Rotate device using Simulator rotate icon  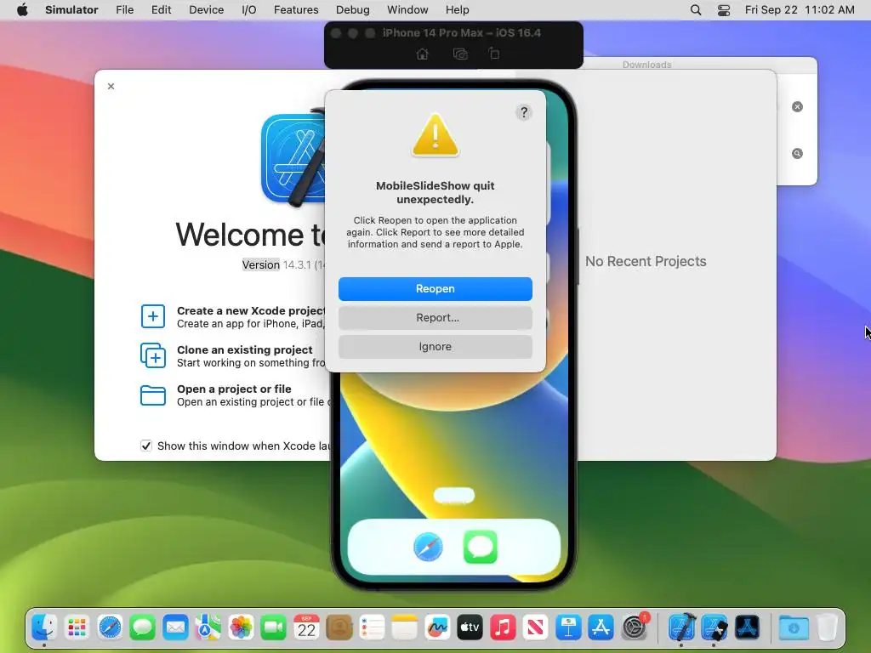(x=494, y=54)
